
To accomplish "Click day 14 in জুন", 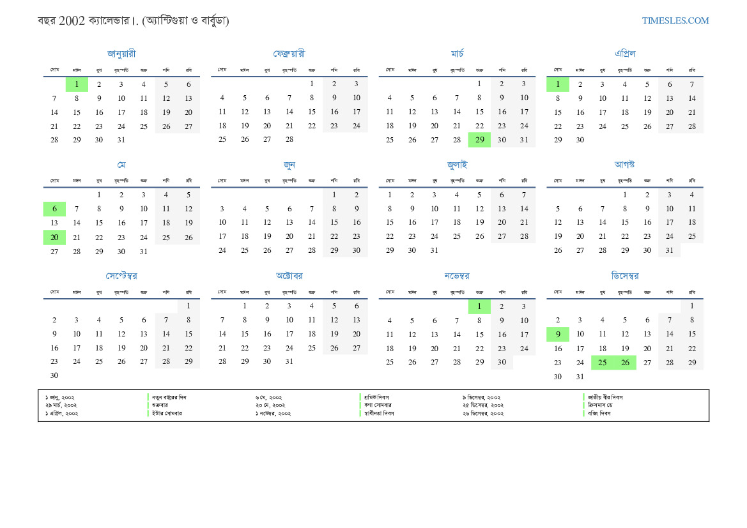I will point(312,222).
